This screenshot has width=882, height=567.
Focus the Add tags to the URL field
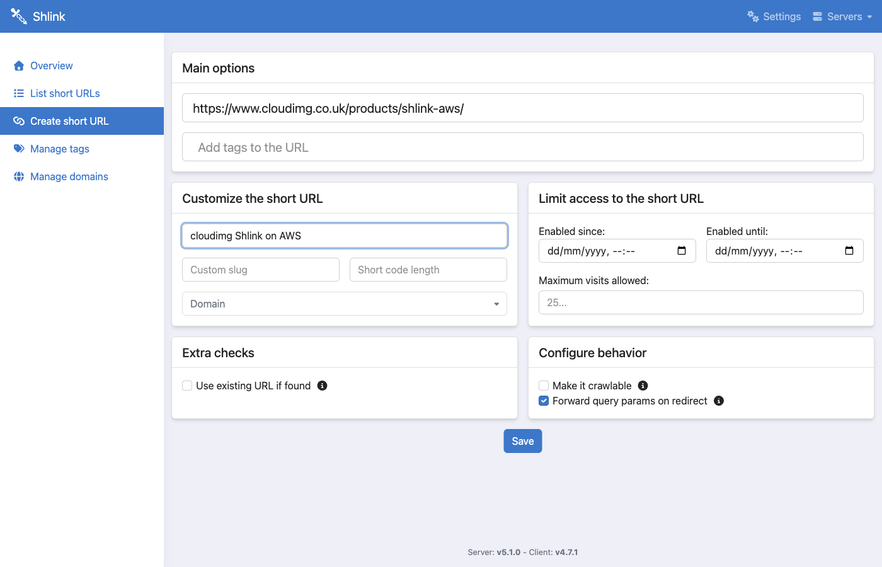[523, 147]
